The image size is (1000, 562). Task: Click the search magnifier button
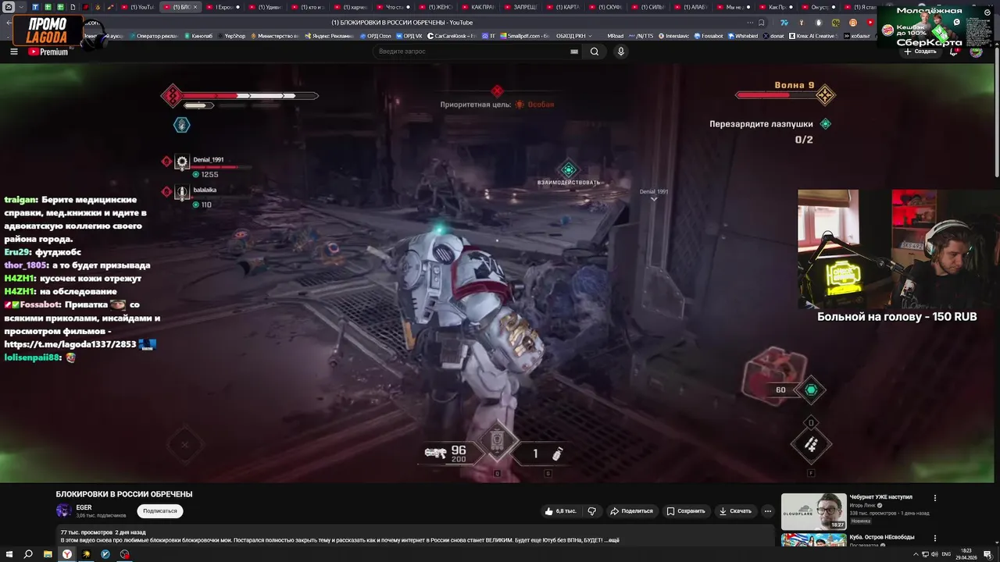pos(595,52)
